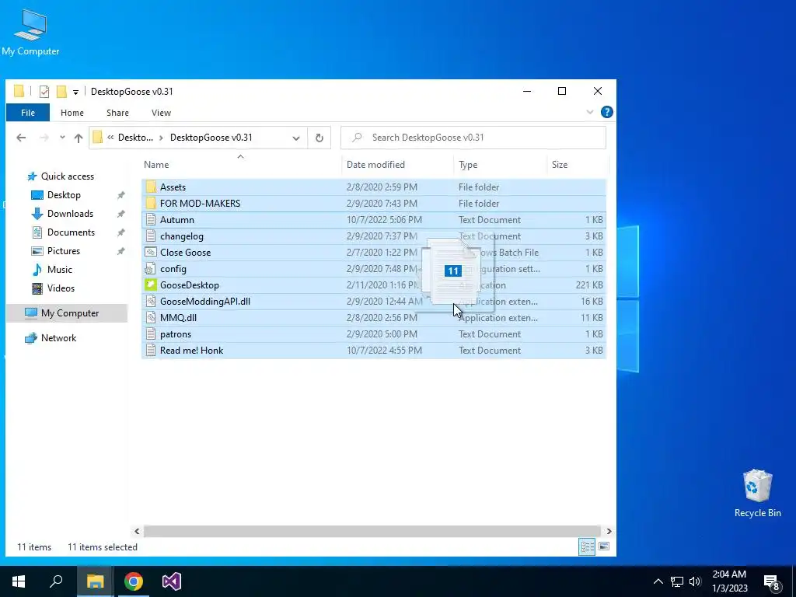The image size is (796, 597).
Task: Open Pictures in the navigation pane
Action: 55,251
